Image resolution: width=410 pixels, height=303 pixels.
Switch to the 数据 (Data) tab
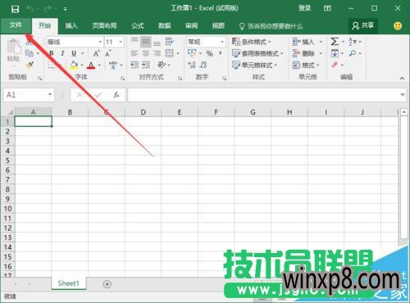coord(165,26)
